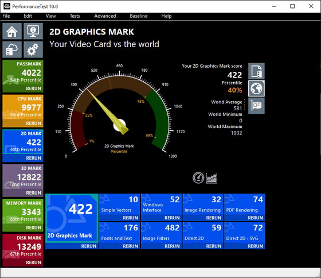321x278 pixels.
Task: Open the Tests menu
Action: [75, 16]
